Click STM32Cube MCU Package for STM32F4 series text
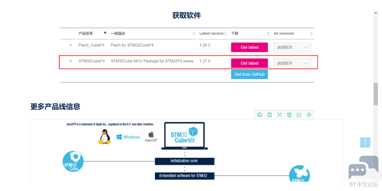Viewport: 382px width, 191px height. point(152,61)
